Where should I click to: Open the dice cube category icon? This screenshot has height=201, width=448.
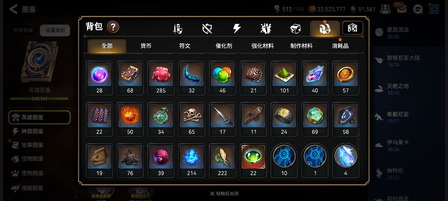[x=295, y=29]
